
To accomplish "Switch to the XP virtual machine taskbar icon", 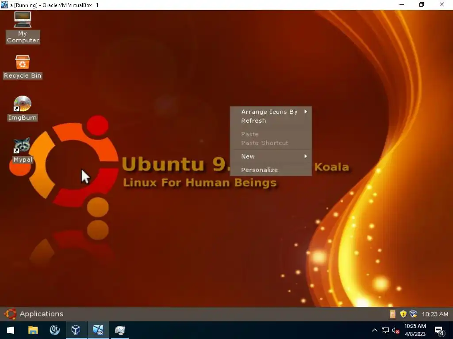I will tap(98, 330).
